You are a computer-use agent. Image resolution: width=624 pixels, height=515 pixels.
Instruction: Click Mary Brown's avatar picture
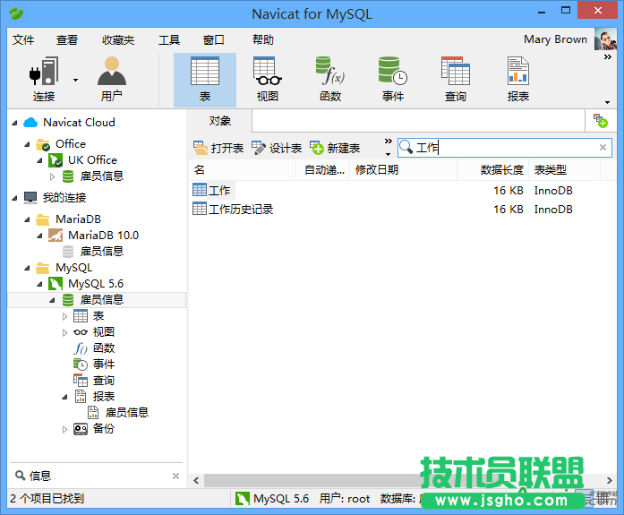coord(605,39)
